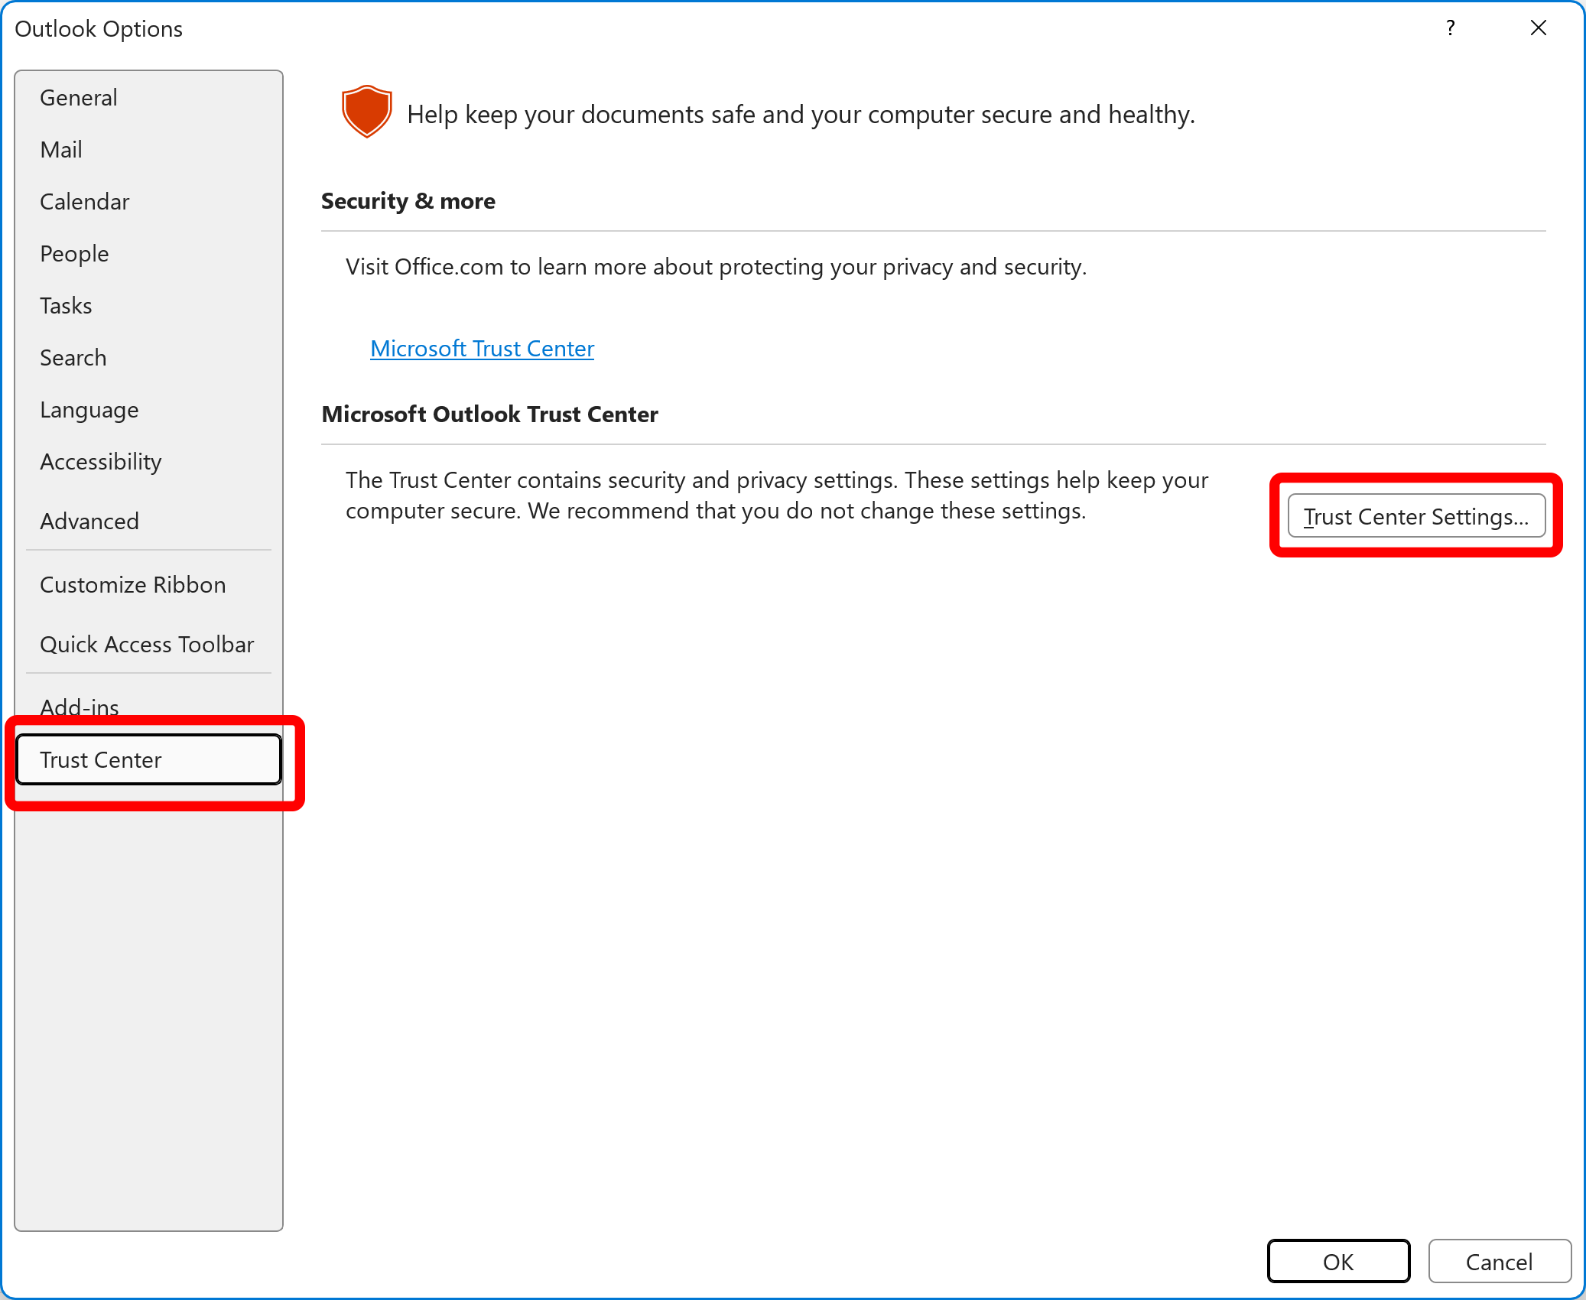This screenshot has height=1300, width=1586.
Task: Open the Add-ins category
Action: click(148, 707)
